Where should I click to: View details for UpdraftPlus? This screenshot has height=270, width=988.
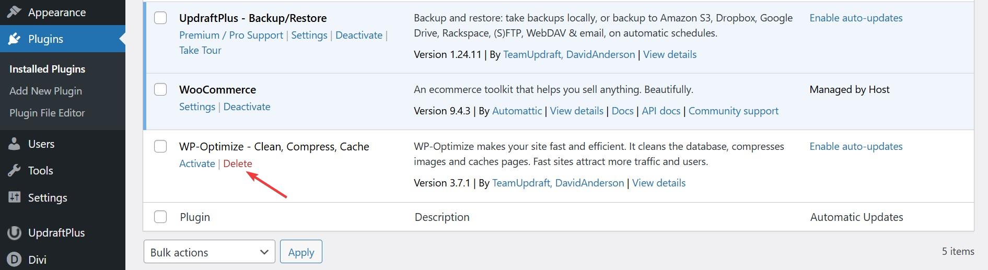point(670,54)
